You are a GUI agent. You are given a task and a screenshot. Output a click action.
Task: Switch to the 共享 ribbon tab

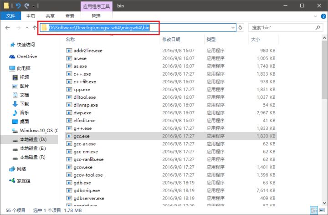pos(50,16)
